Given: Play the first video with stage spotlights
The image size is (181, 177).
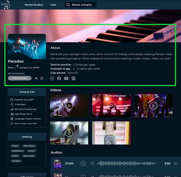Looking at the screenshot, I should pyautogui.click(x=69, y=106).
